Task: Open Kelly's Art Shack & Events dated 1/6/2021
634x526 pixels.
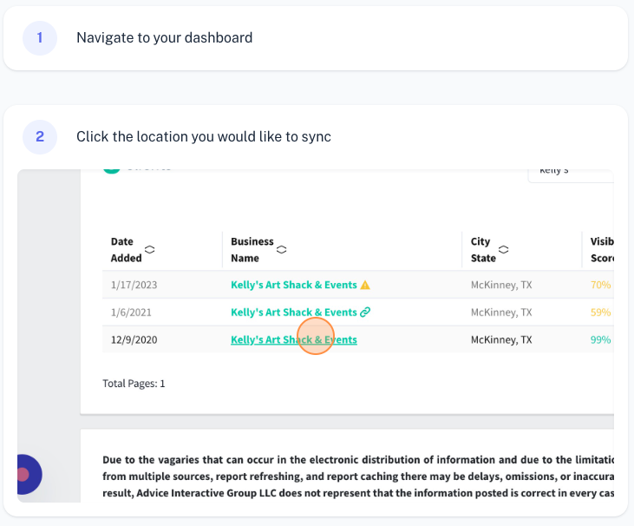Action: click(293, 312)
